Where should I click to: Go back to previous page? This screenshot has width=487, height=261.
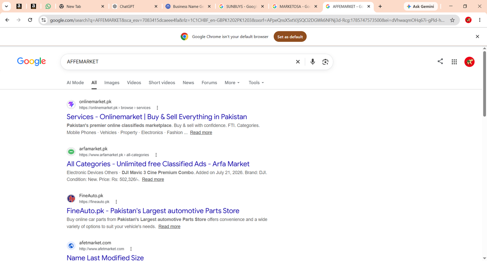pos(7,20)
